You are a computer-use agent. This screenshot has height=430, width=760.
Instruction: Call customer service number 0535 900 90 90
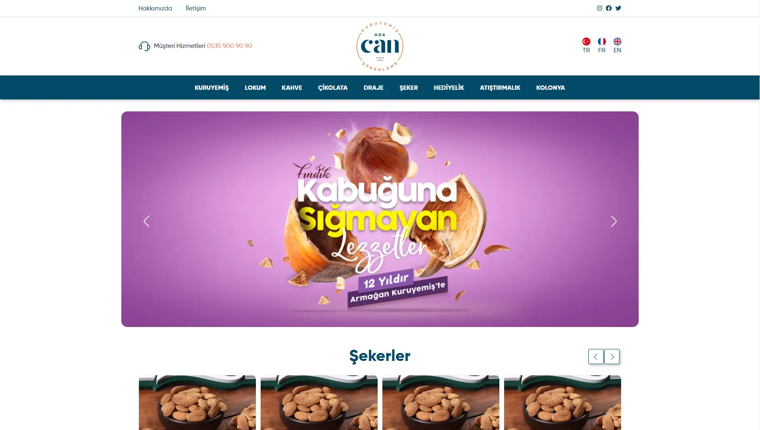[x=230, y=46]
